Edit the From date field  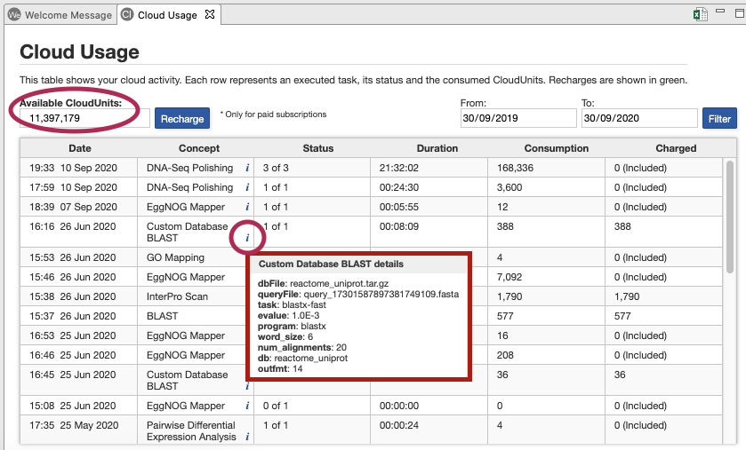tap(518, 118)
